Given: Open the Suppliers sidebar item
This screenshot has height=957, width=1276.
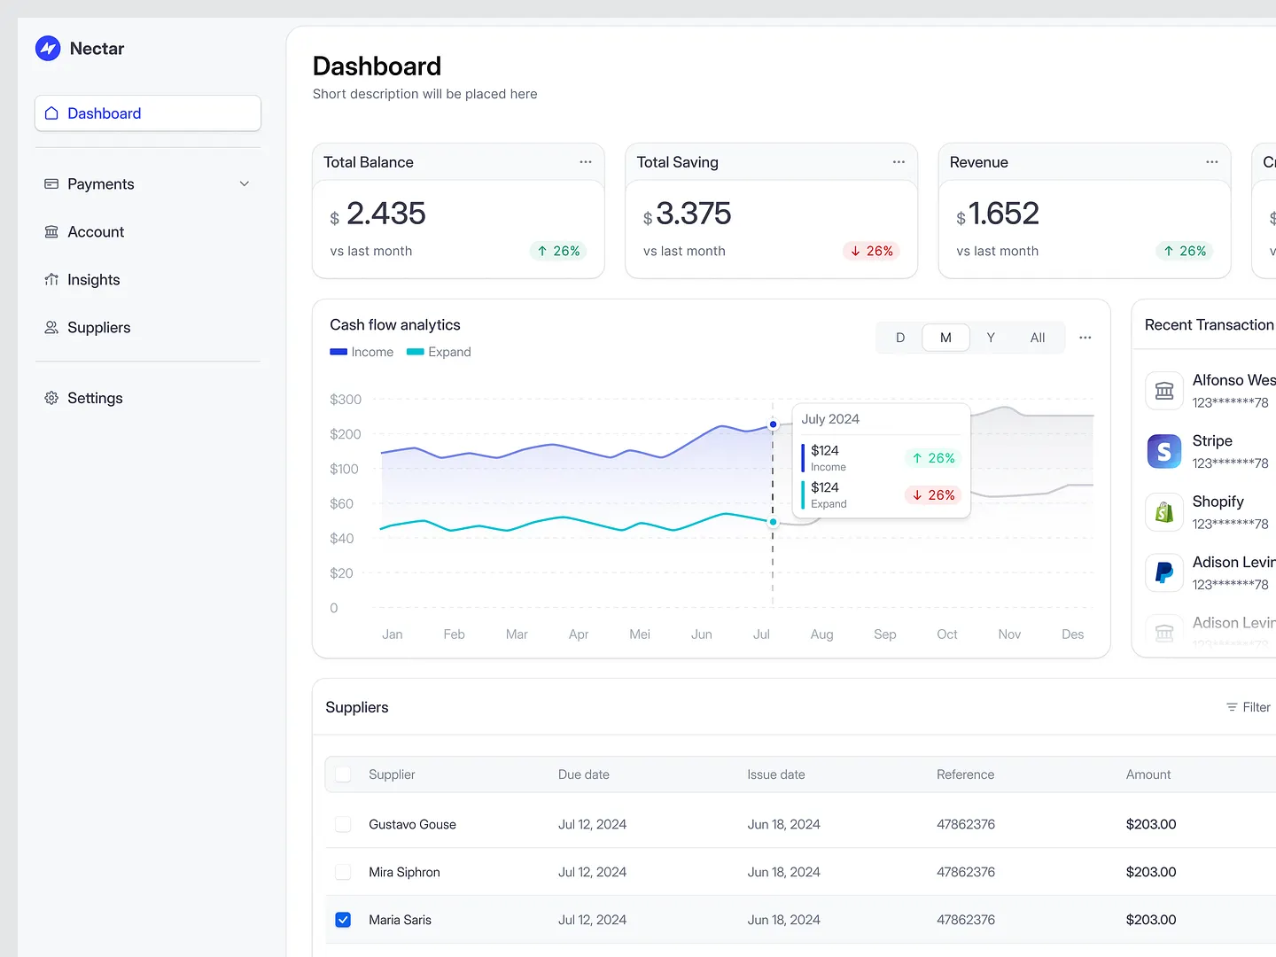Looking at the screenshot, I should pos(148,327).
